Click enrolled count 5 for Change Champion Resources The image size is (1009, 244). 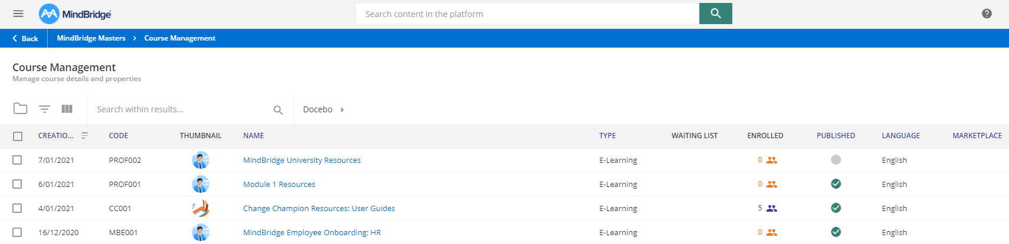tap(760, 208)
